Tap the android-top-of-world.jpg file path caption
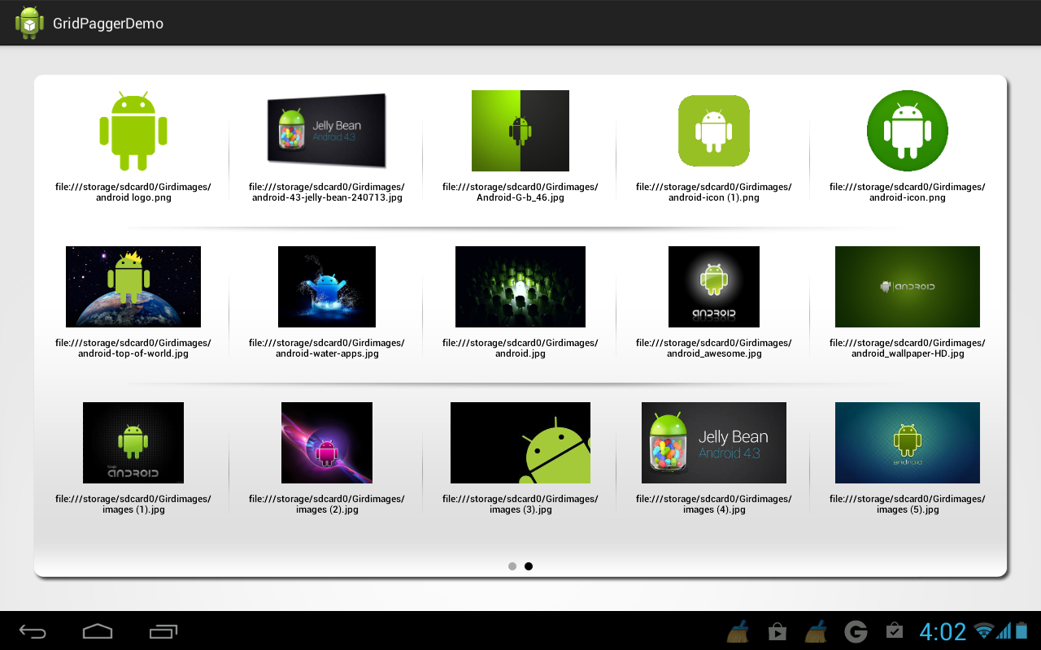The image size is (1041, 650). [x=133, y=349]
